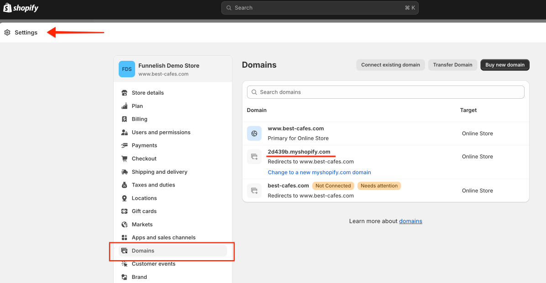This screenshot has height=283, width=546.
Task: Follow the Change to a new myshopify.com domain link
Action: pos(319,172)
